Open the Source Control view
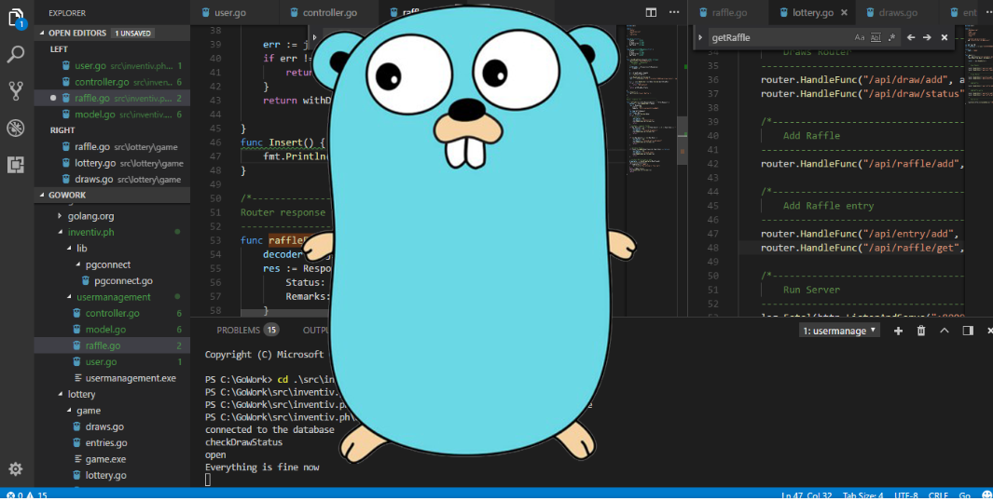This screenshot has width=993, height=501. [16, 91]
